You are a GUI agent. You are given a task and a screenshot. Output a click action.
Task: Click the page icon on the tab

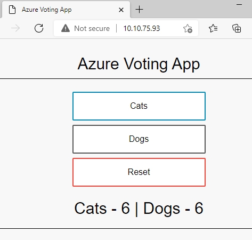(x=12, y=10)
